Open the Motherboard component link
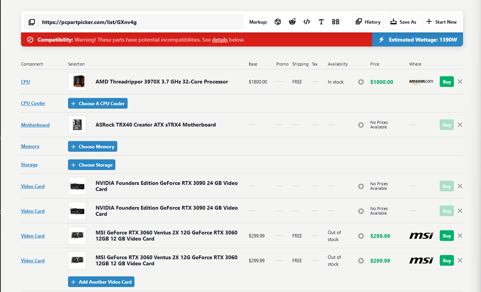 click(x=35, y=125)
